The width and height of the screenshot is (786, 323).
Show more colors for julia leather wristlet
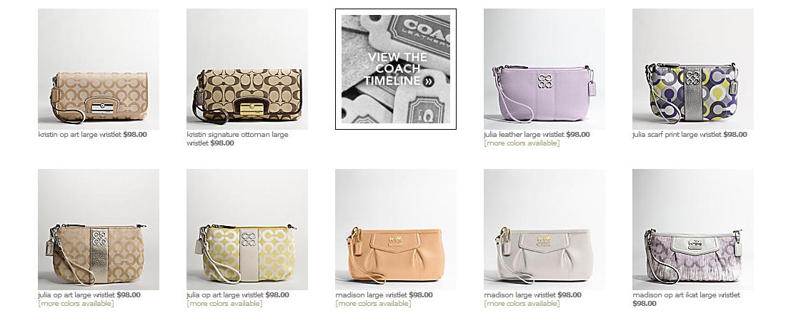pyautogui.click(x=522, y=143)
